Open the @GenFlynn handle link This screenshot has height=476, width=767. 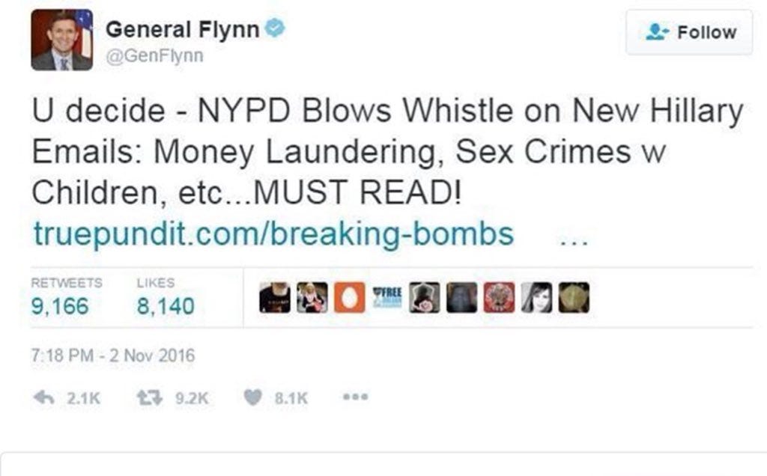pos(154,55)
